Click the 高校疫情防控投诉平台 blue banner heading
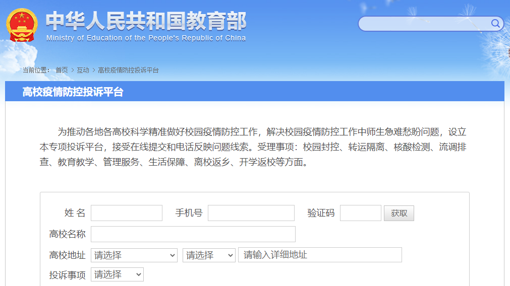Viewport: 510px width, 286px height. pyautogui.click(x=73, y=92)
